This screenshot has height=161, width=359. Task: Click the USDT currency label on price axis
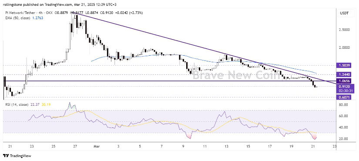click(x=345, y=13)
